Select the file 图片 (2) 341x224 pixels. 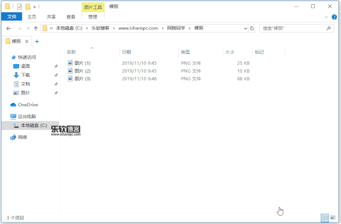pyautogui.click(x=82, y=71)
